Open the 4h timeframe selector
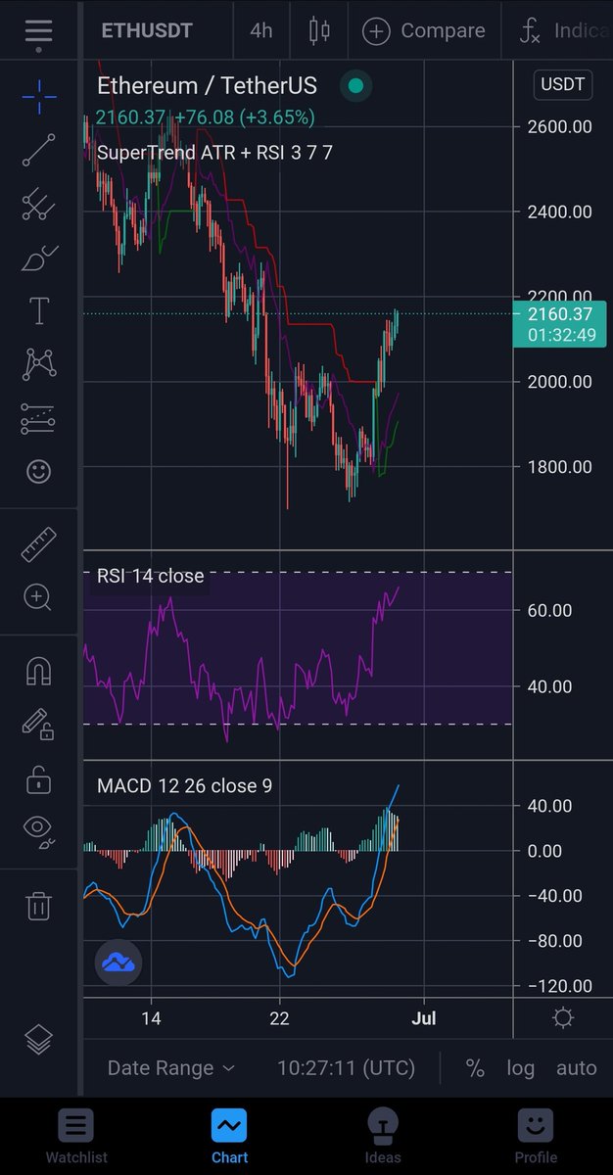 [x=261, y=30]
